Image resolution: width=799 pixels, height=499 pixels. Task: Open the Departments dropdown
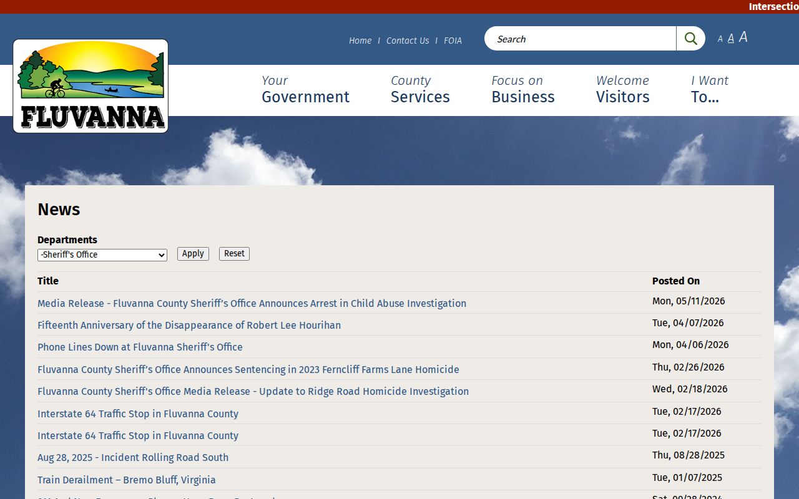[x=102, y=254]
